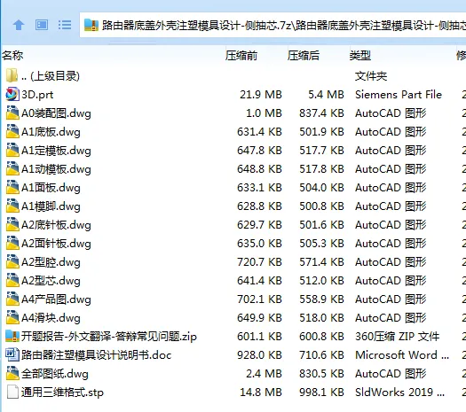Click the Siemens Part File type cell
The image size is (466, 412).
coord(399,95)
